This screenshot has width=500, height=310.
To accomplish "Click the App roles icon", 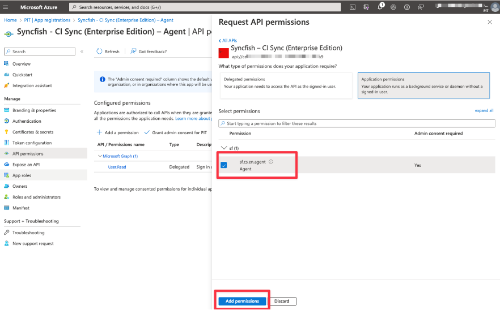I will point(6,175).
